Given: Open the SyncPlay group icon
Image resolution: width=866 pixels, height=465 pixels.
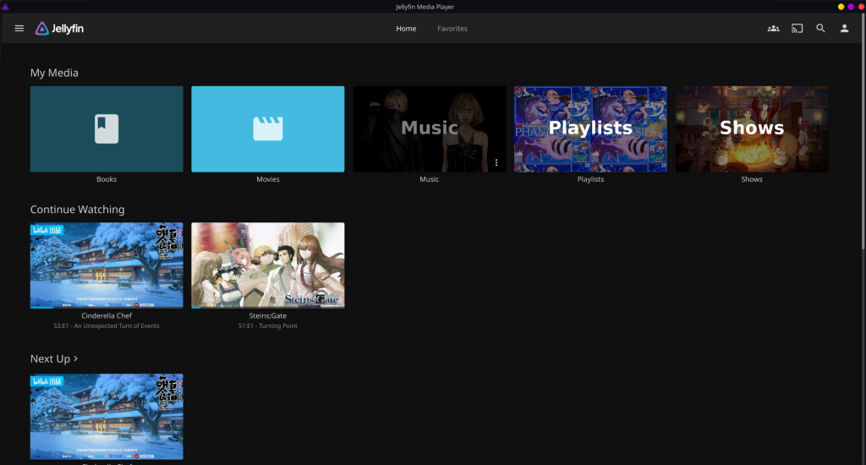Looking at the screenshot, I should click(773, 29).
